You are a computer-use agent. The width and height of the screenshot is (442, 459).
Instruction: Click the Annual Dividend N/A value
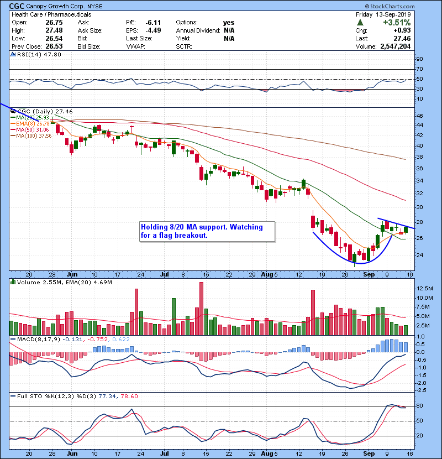[x=229, y=30]
